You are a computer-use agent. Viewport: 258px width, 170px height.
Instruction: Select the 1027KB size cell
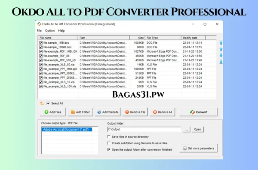coord(139,51)
